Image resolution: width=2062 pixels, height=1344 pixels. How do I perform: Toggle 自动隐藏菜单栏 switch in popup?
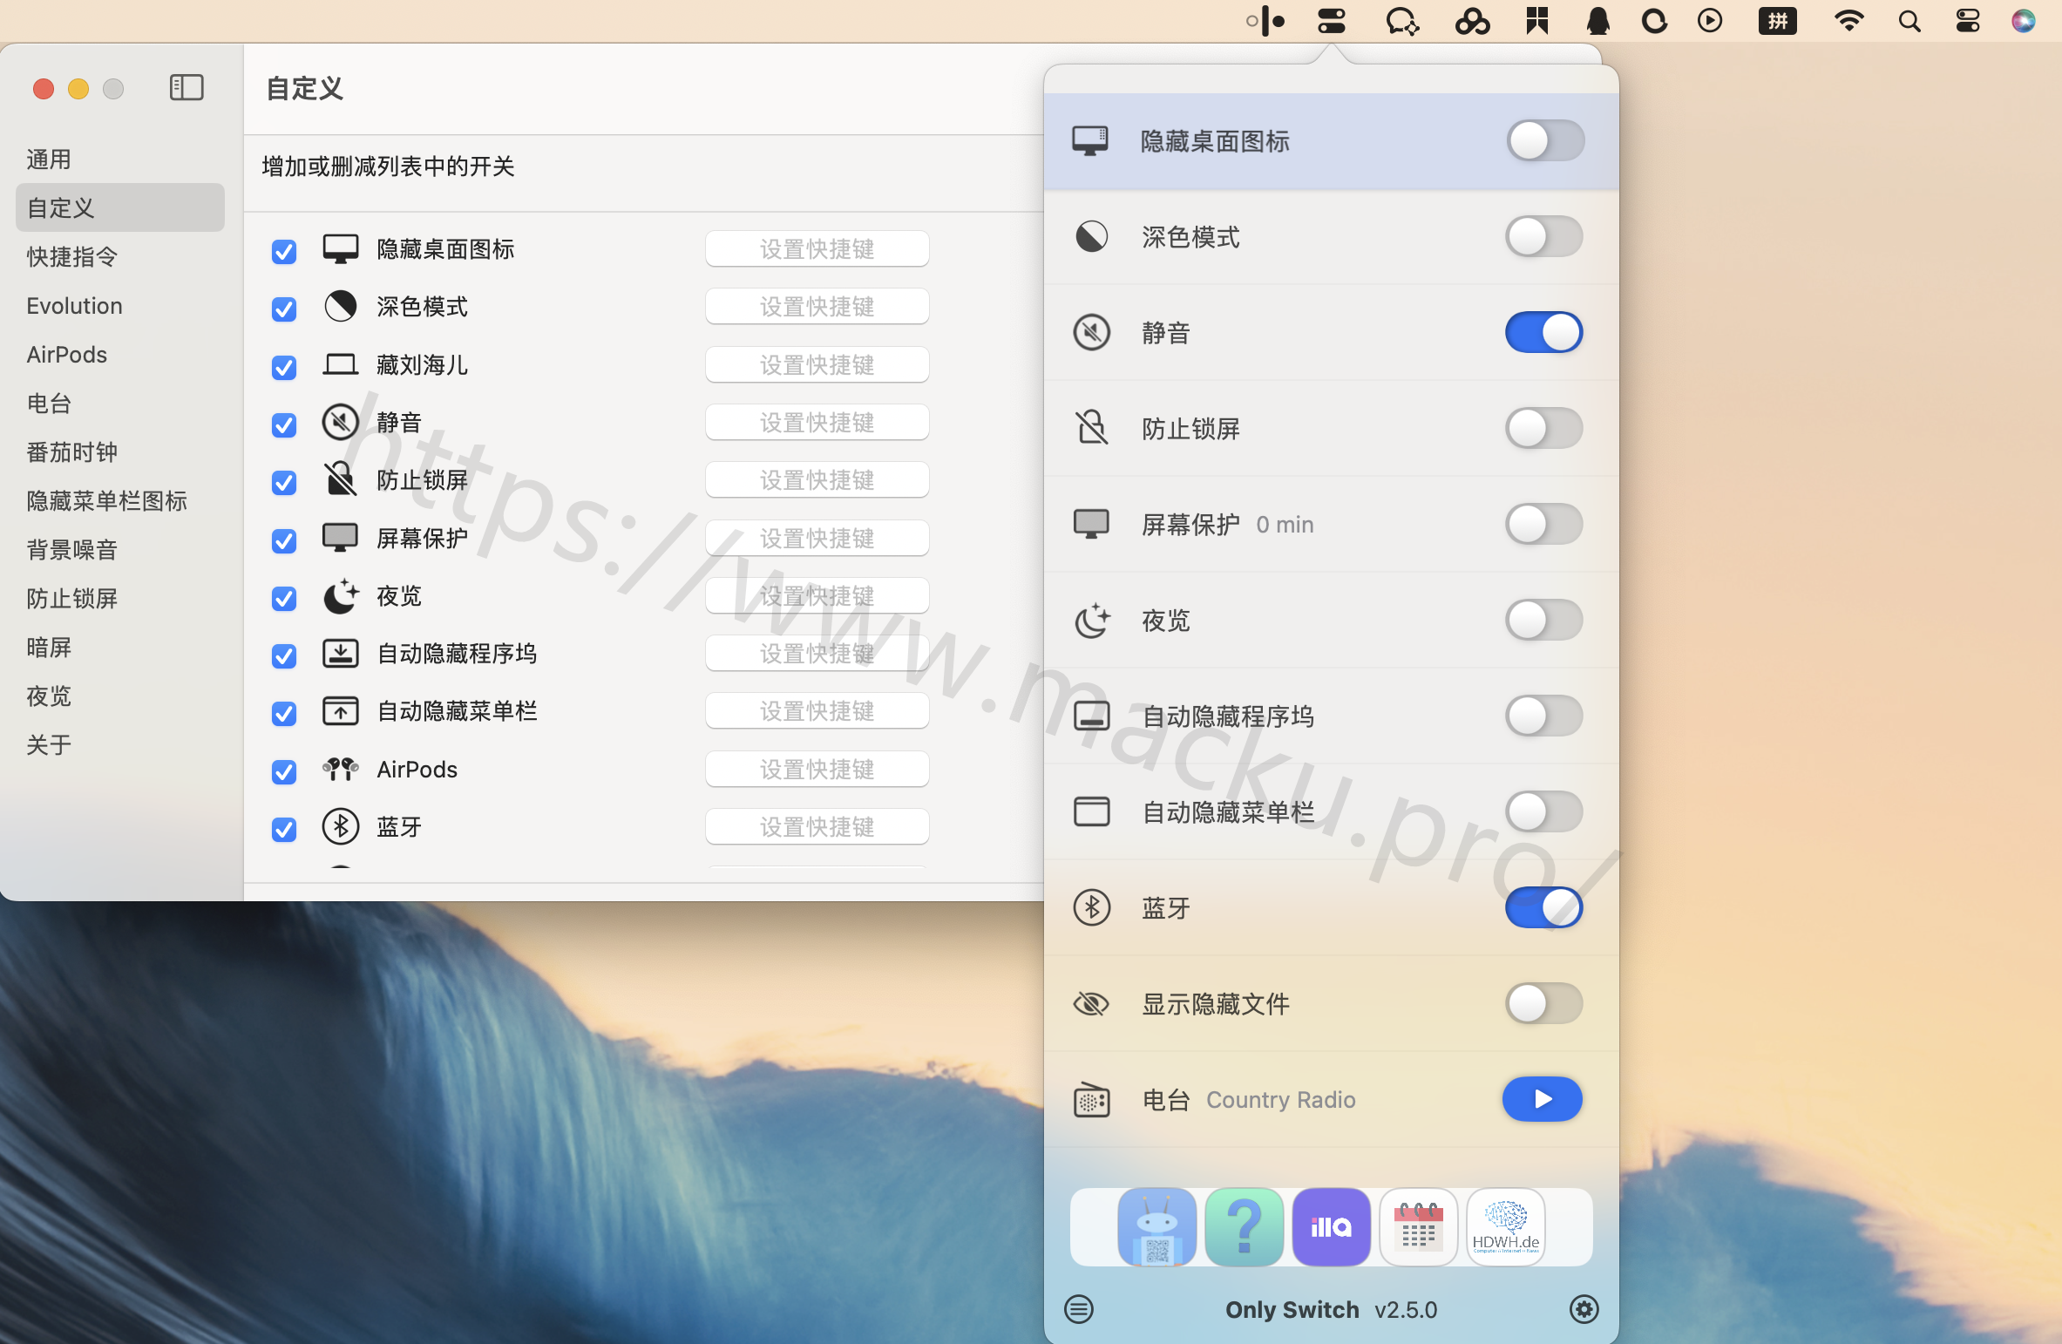1544,811
